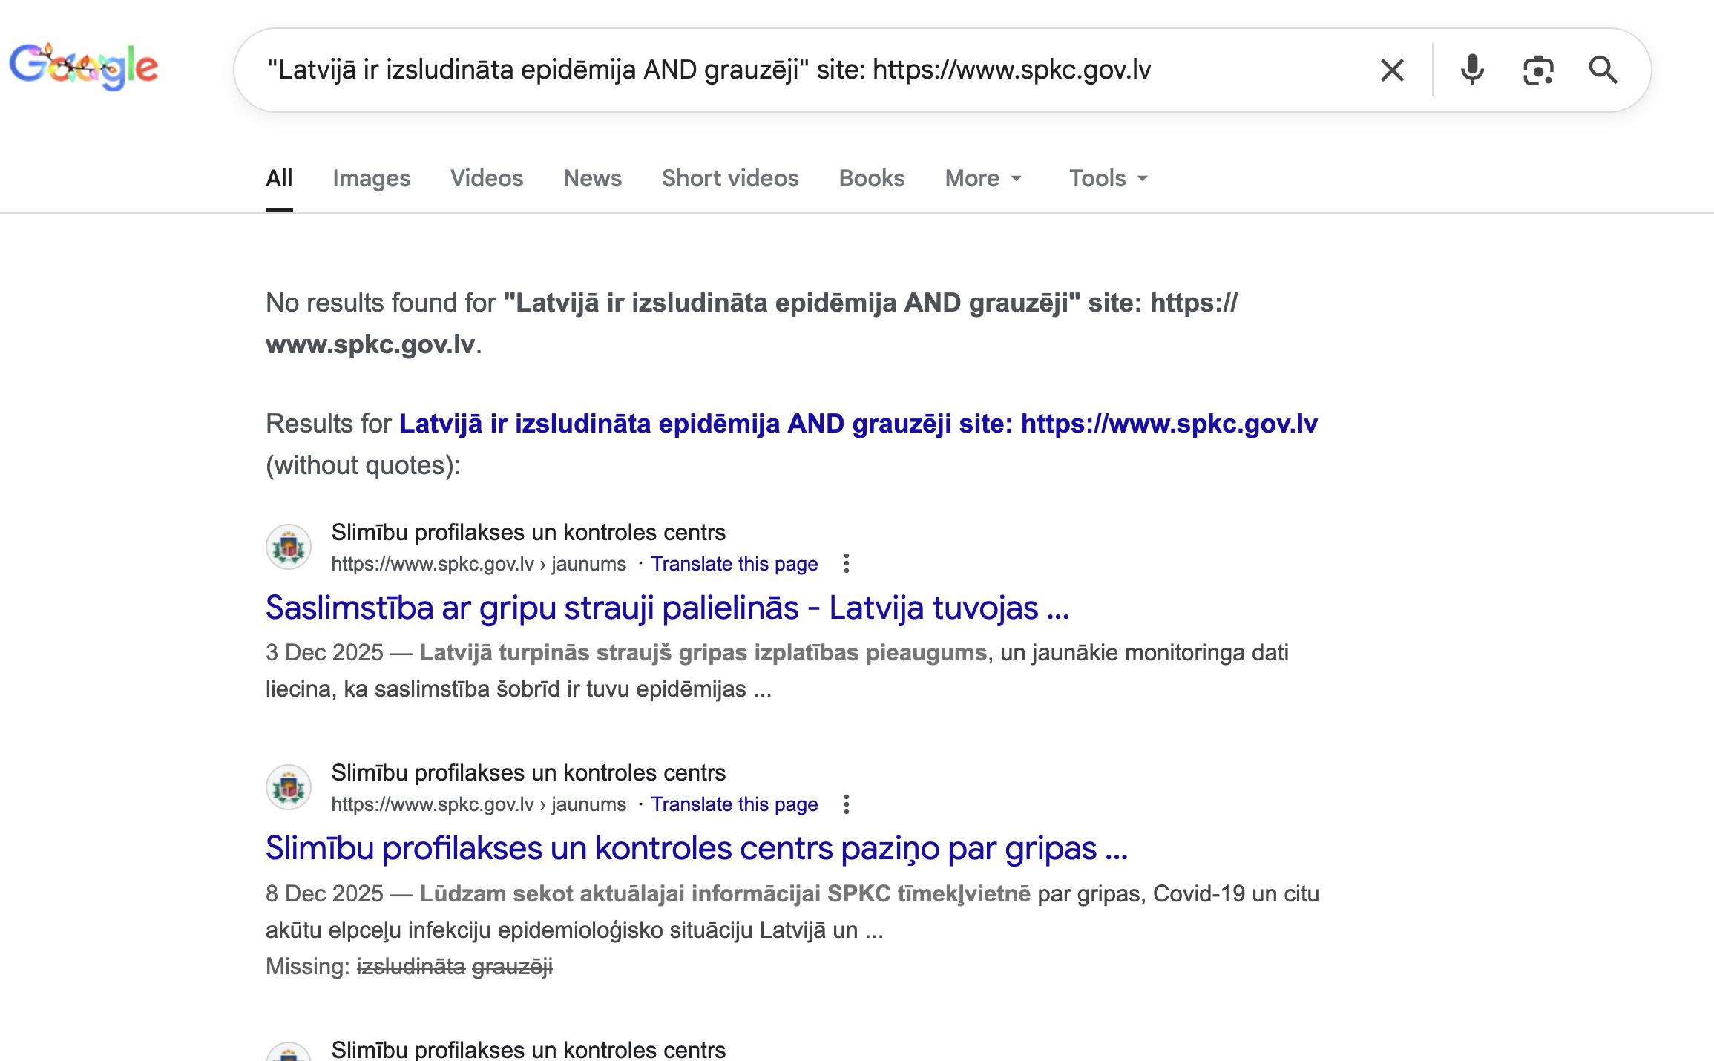Viewport: 1714px width, 1061px height.
Task: Translate the first search result page
Action: click(x=734, y=564)
